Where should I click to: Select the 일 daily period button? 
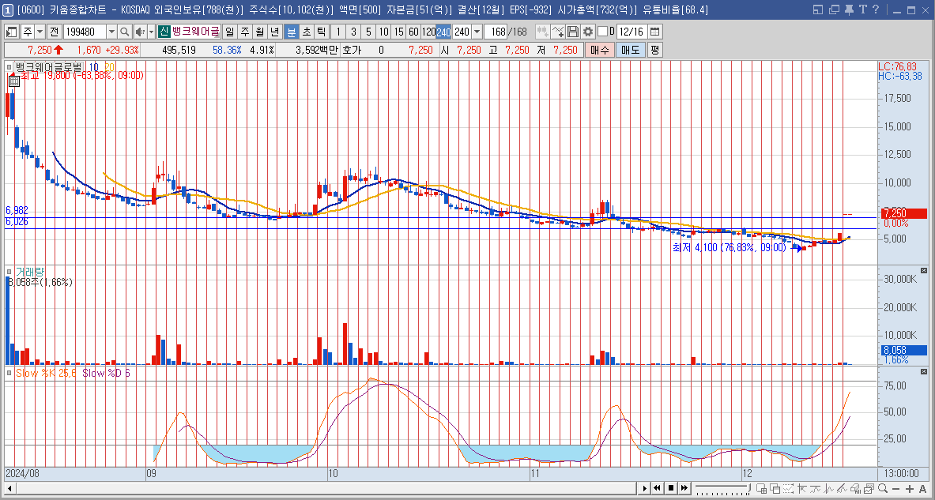coord(229,32)
